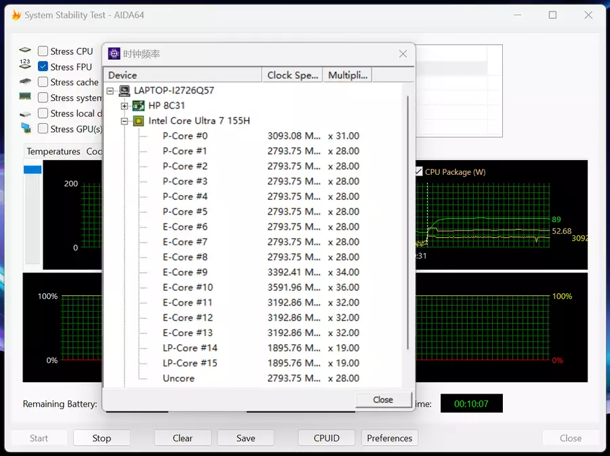610x456 pixels.
Task: Enable the Stress CPU checkbox
Action: [x=43, y=51]
